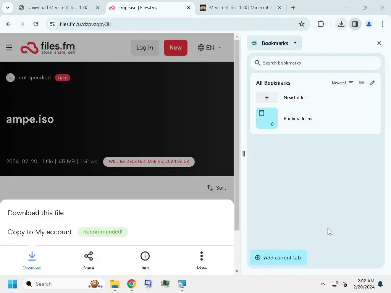
Task: Switch to Download Minecraft Test 1.20 tab
Action: (57, 8)
